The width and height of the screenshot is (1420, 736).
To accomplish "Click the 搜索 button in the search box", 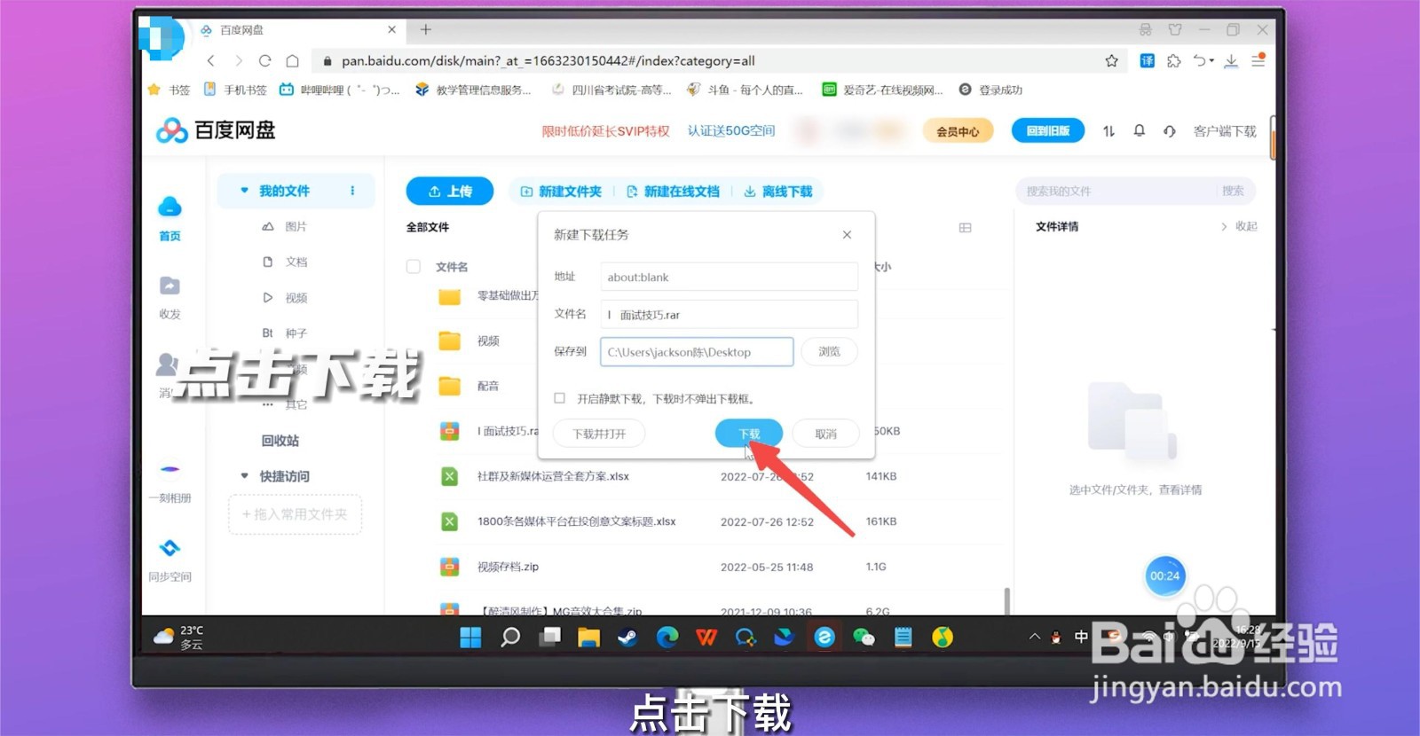I will [1233, 191].
